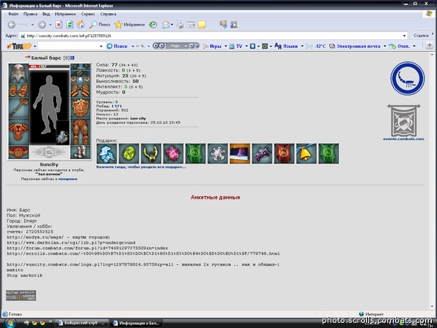The height and width of the screenshot is (328, 437).
Task: Expand the Back button history dropdown
Action: click(32, 25)
